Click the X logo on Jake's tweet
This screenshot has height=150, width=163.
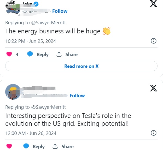[x=154, y=3]
